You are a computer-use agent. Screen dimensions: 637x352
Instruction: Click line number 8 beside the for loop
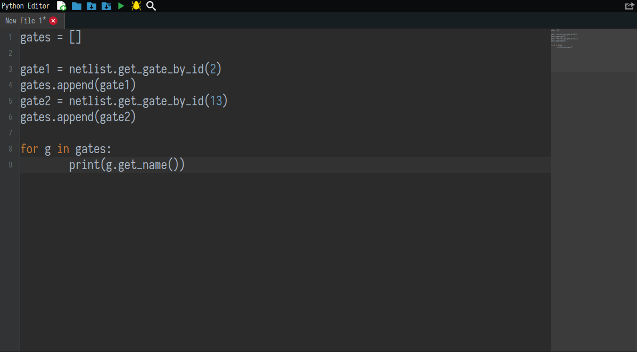pyautogui.click(x=10, y=149)
